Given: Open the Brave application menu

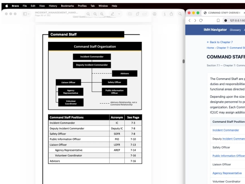Looking at the screenshot, I should [15, 6].
